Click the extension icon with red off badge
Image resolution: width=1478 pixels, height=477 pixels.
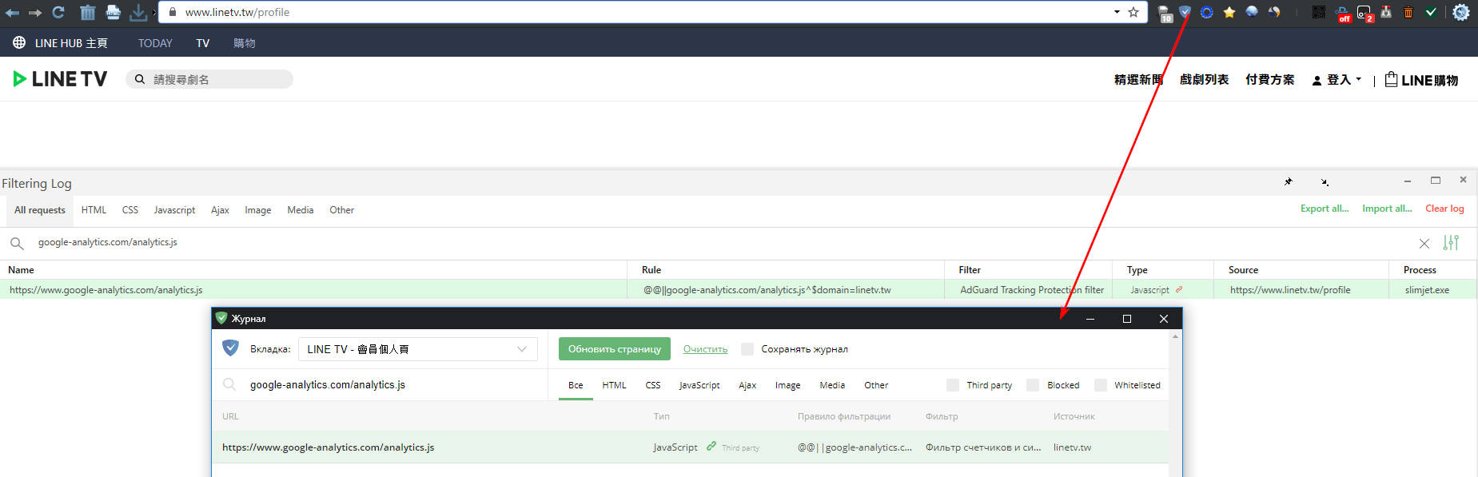(1343, 13)
